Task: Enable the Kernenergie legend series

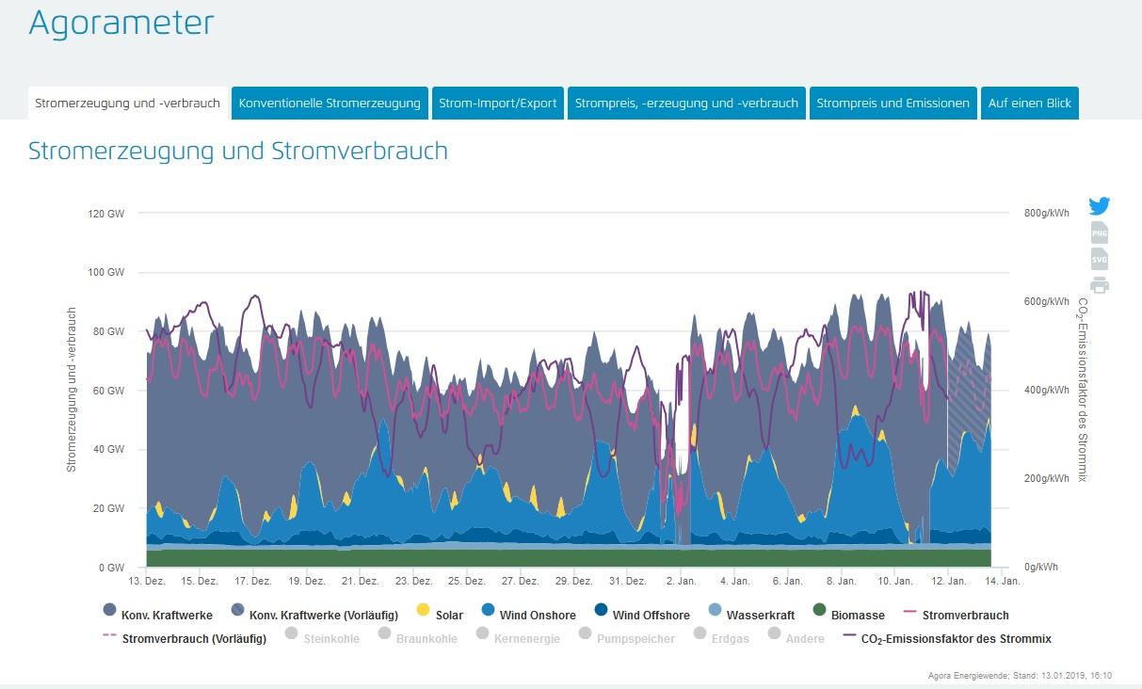Action: pyautogui.click(x=517, y=638)
